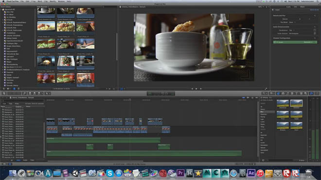Switch to inspector Info tab
The height and width of the screenshot is (180, 321).
[x=295, y=7]
